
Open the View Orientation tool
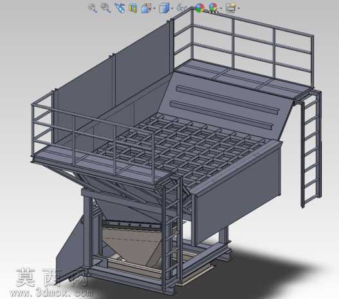coord(147,8)
